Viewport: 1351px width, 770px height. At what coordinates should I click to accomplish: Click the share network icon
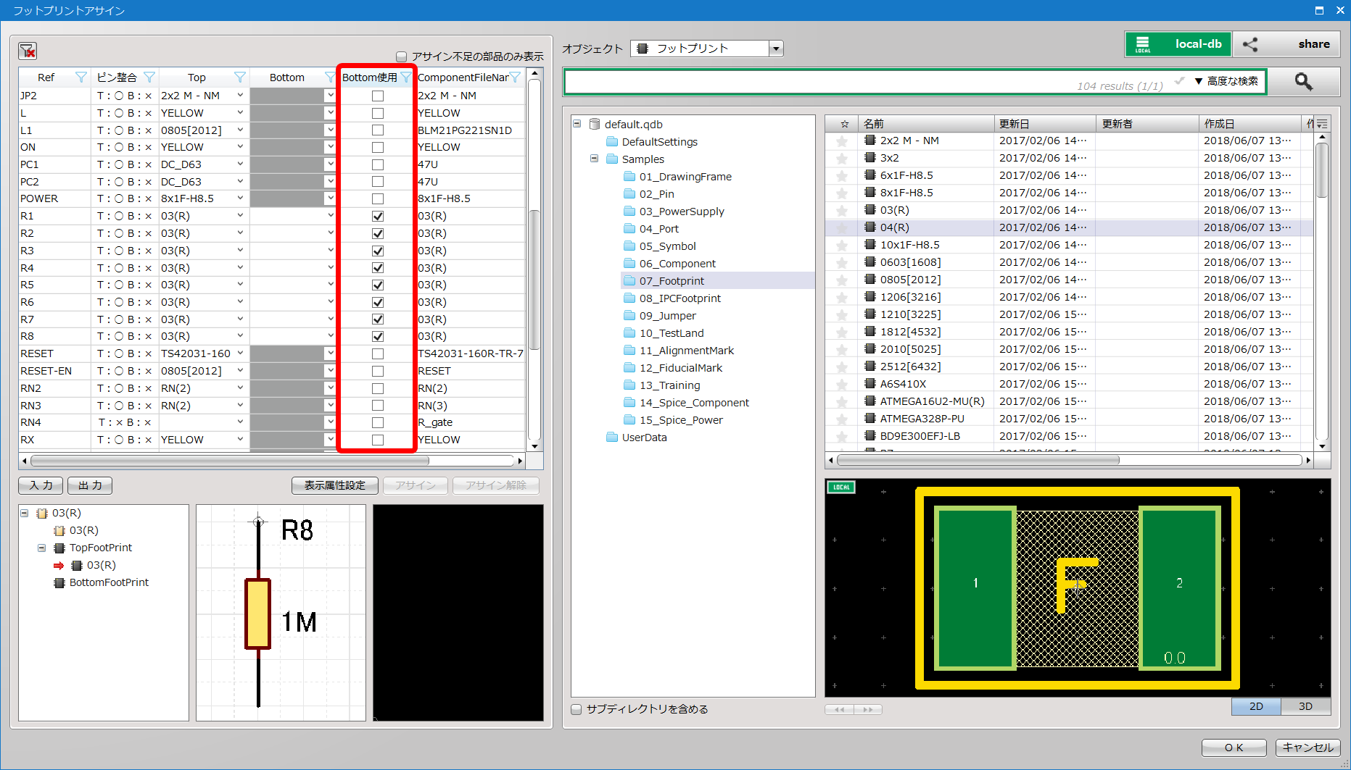coord(1250,44)
